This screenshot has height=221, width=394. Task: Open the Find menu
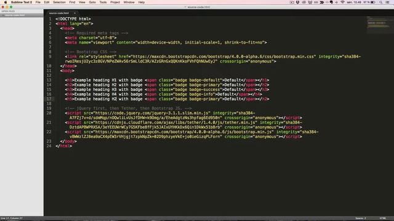(72, 2)
